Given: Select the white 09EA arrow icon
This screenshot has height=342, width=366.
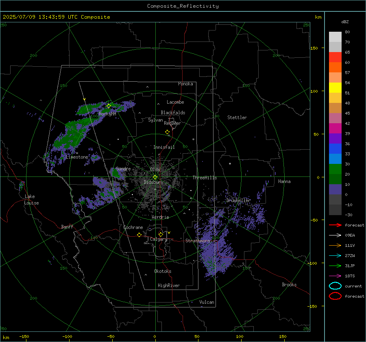Looking at the screenshot, I should coord(335,235).
